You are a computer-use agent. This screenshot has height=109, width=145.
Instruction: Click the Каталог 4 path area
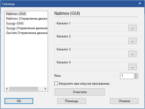coord(91,67)
